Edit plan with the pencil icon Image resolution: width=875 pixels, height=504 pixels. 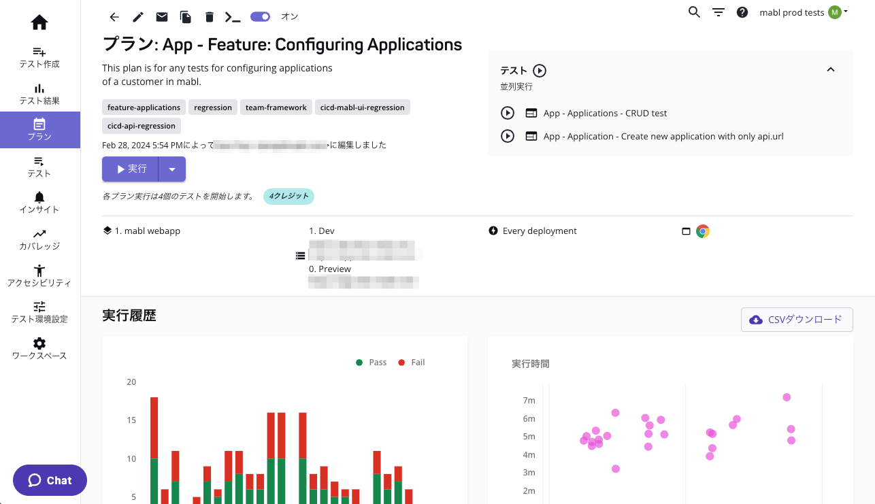pos(138,17)
